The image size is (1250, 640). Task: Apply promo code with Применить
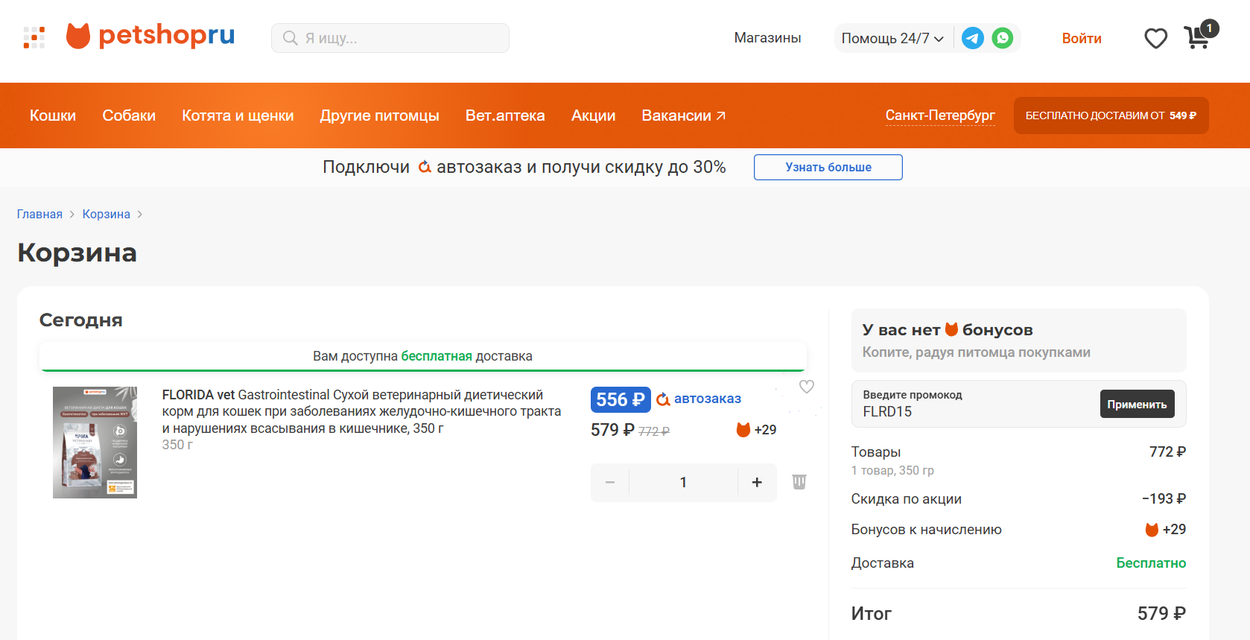1138,404
